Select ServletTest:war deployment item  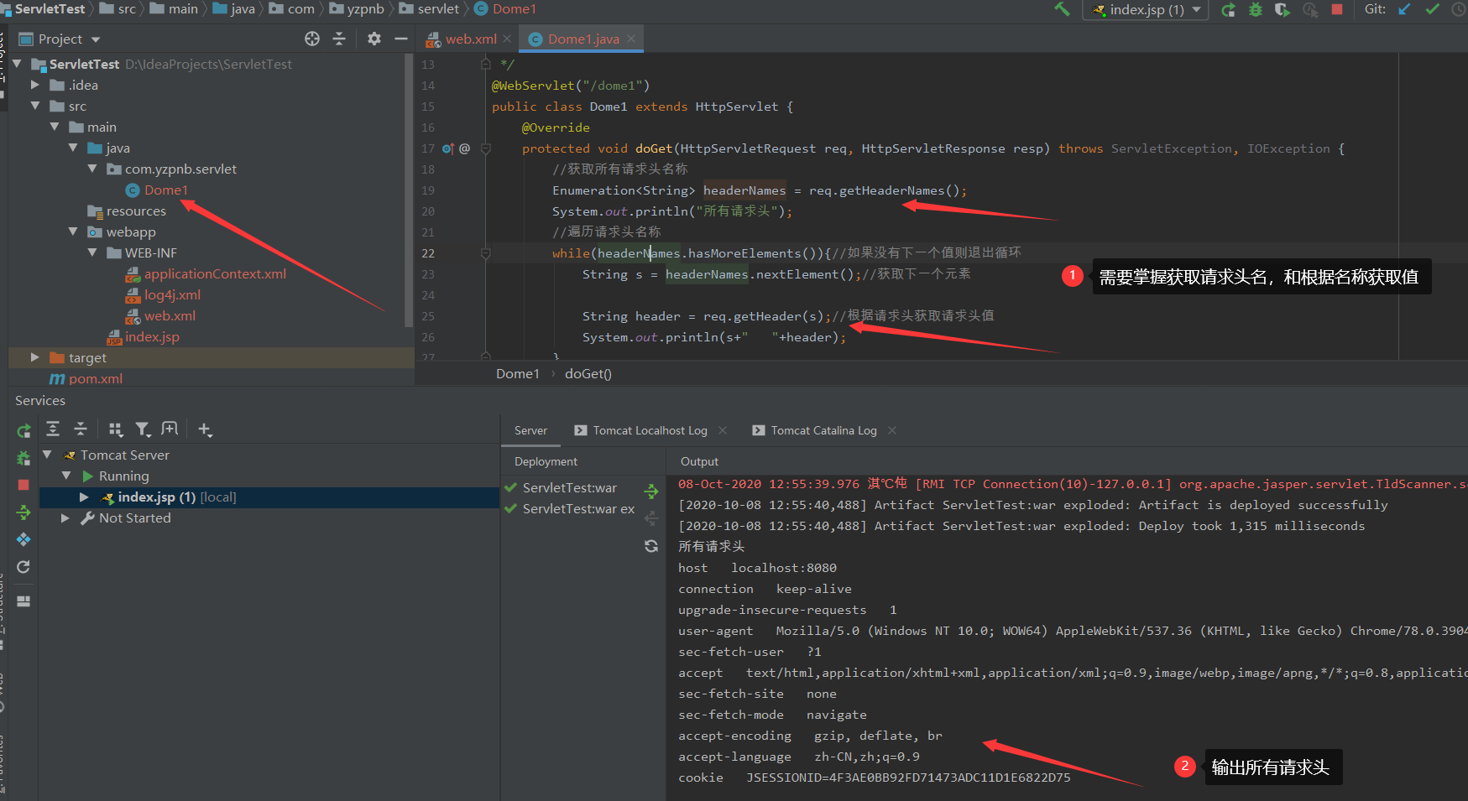[569, 488]
